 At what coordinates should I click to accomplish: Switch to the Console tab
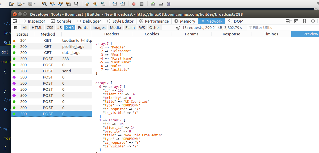tap(61, 21)
